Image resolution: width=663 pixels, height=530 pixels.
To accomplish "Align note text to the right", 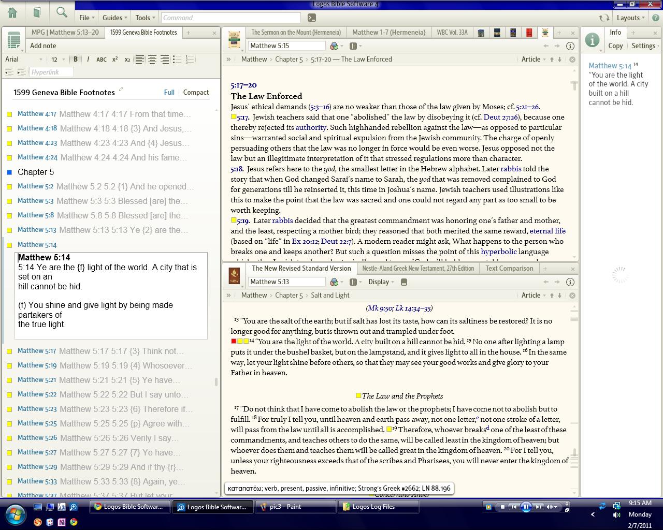I will pyautogui.click(x=165, y=60).
